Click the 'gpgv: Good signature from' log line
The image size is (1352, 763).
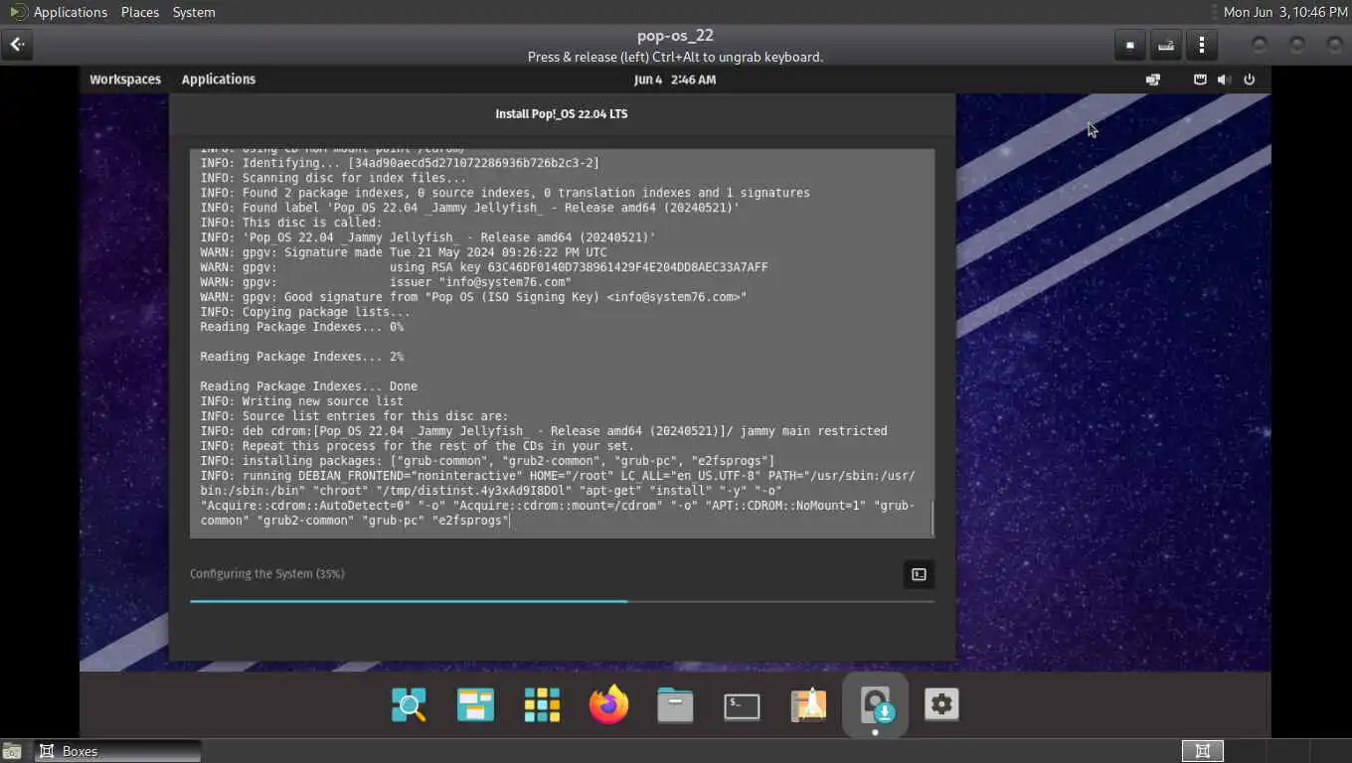click(x=473, y=297)
